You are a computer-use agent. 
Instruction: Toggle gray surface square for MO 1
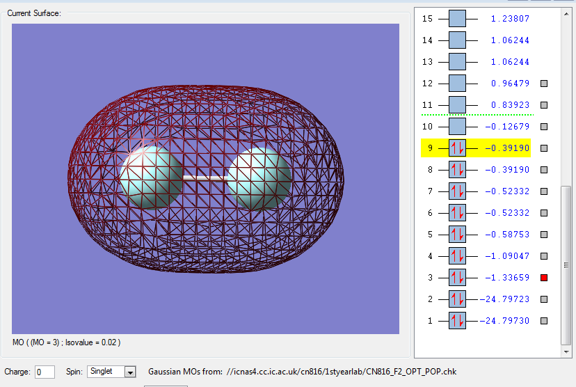(545, 321)
